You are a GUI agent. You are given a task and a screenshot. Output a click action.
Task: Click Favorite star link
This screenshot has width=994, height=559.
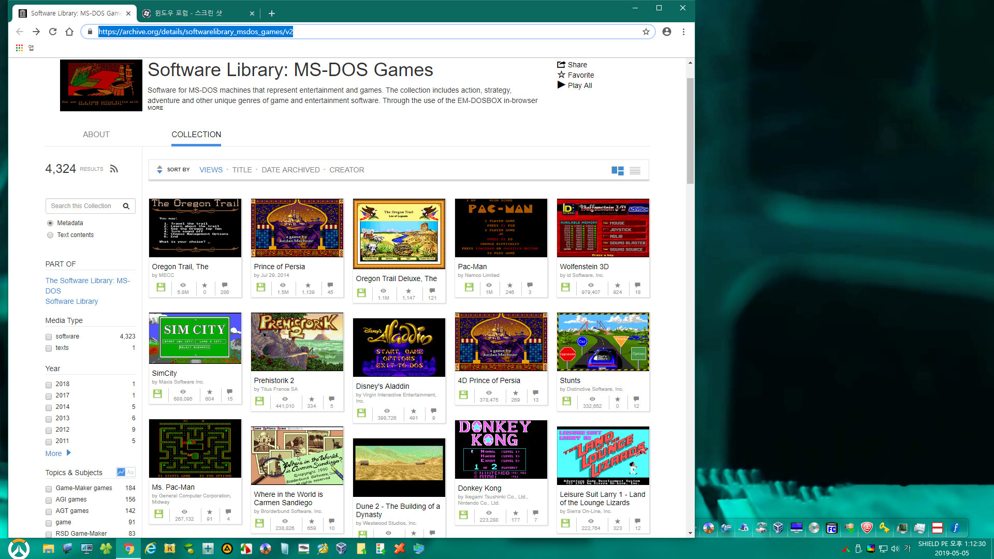click(x=576, y=75)
